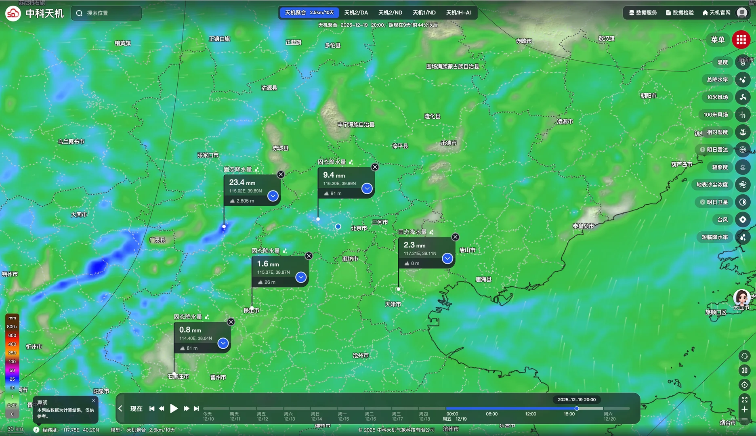The width and height of the screenshot is (756, 436).
Task: Show the 10米风场 wind layer
Action: pos(743,97)
